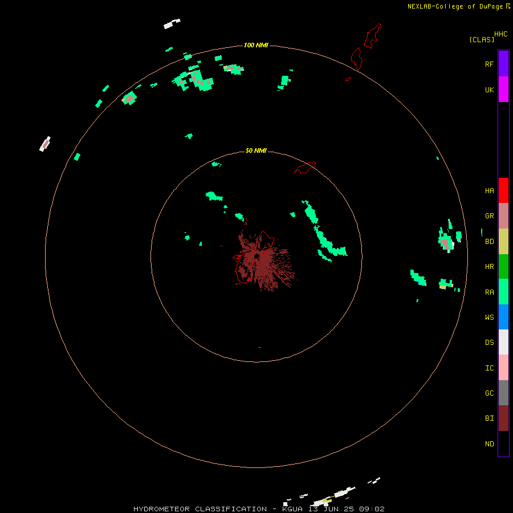This screenshot has height=513, width=513.
Task: Click the UK magenta legend swatch
Action: click(x=503, y=89)
